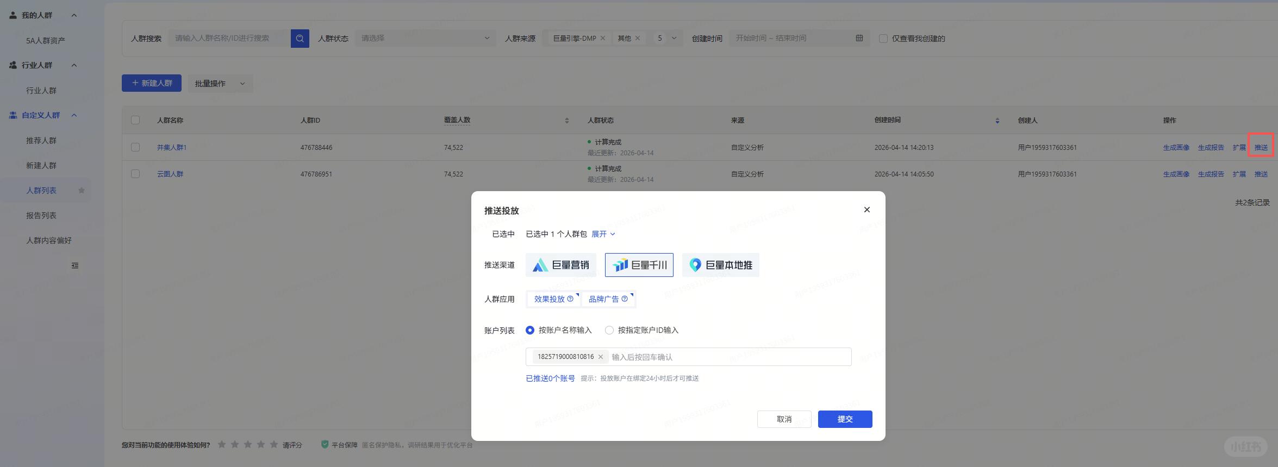The height and width of the screenshot is (467, 1278).
Task: Open 5A人群资产 in the sidebar
Action: [x=46, y=41]
